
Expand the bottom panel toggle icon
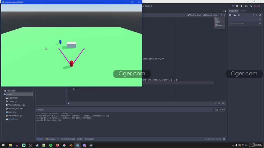point(224,139)
